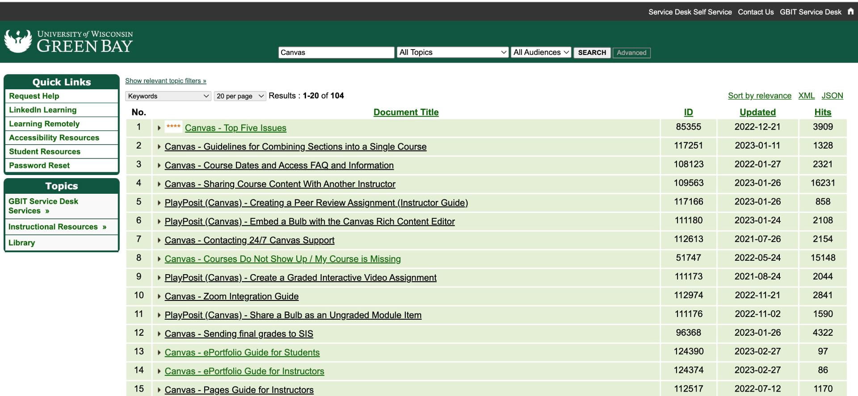Click Sort by relevance link
Screen dimensions: 858x396
(759, 96)
